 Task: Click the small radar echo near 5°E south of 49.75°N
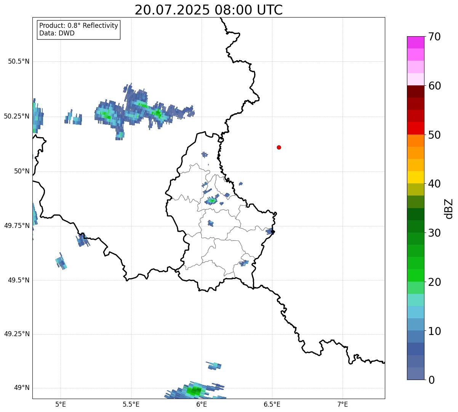pyautogui.click(x=61, y=261)
